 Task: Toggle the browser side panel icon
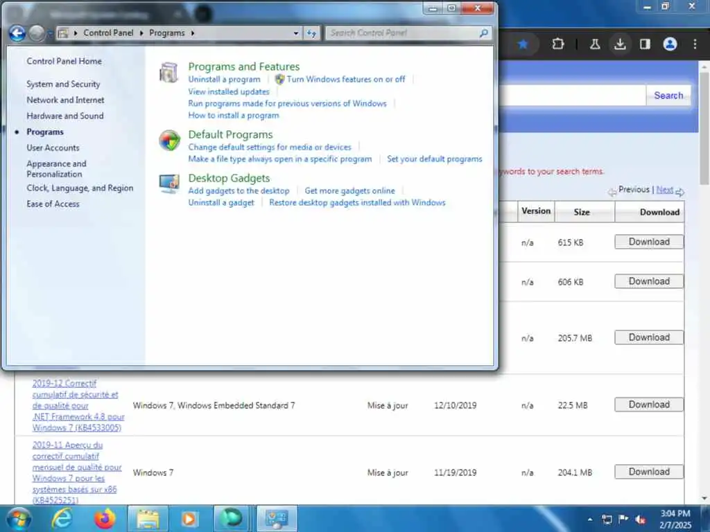tap(645, 44)
